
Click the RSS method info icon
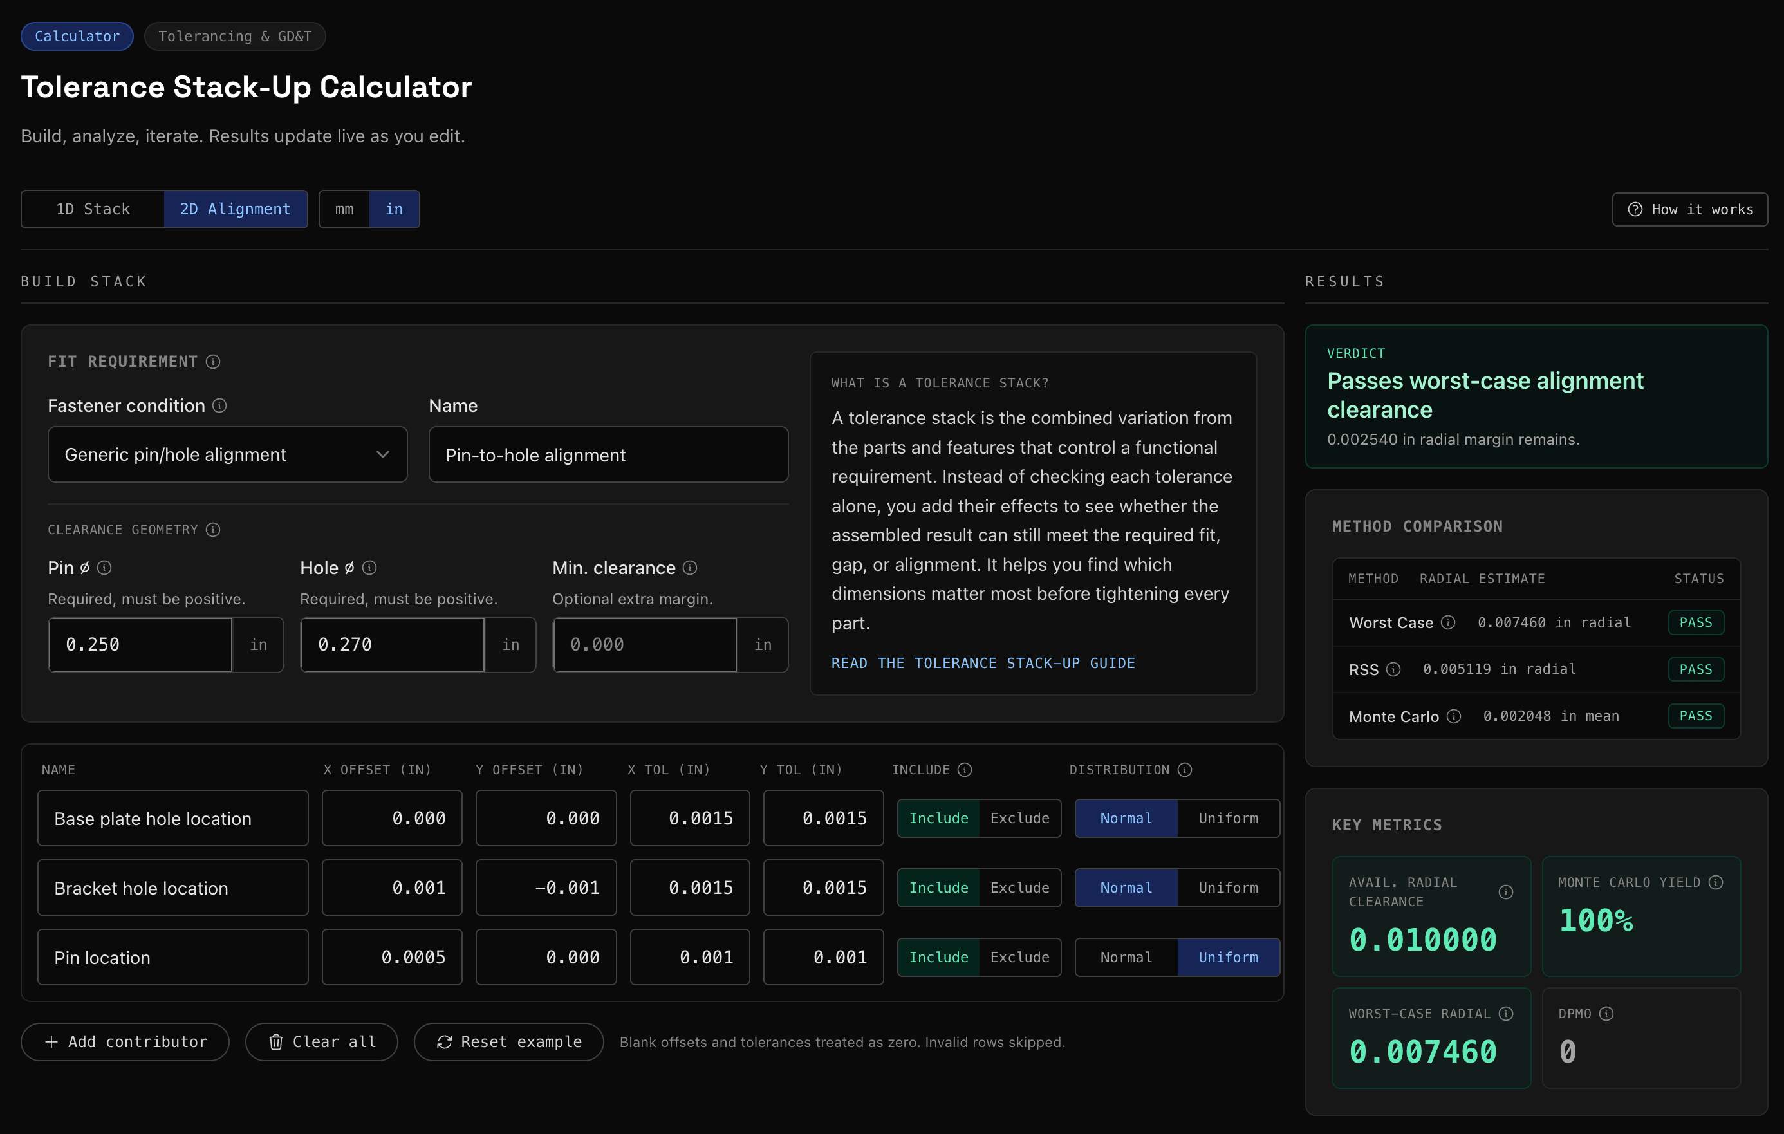click(x=1393, y=669)
